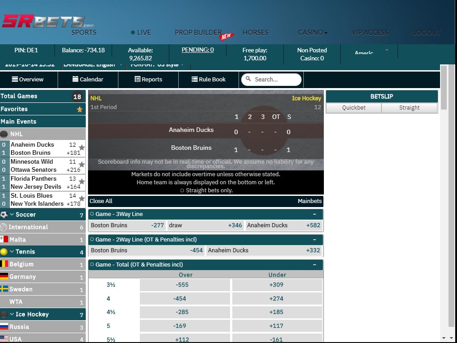The height and width of the screenshot is (343, 457).
Task: Open Main Events list header
Action: coord(43,122)
